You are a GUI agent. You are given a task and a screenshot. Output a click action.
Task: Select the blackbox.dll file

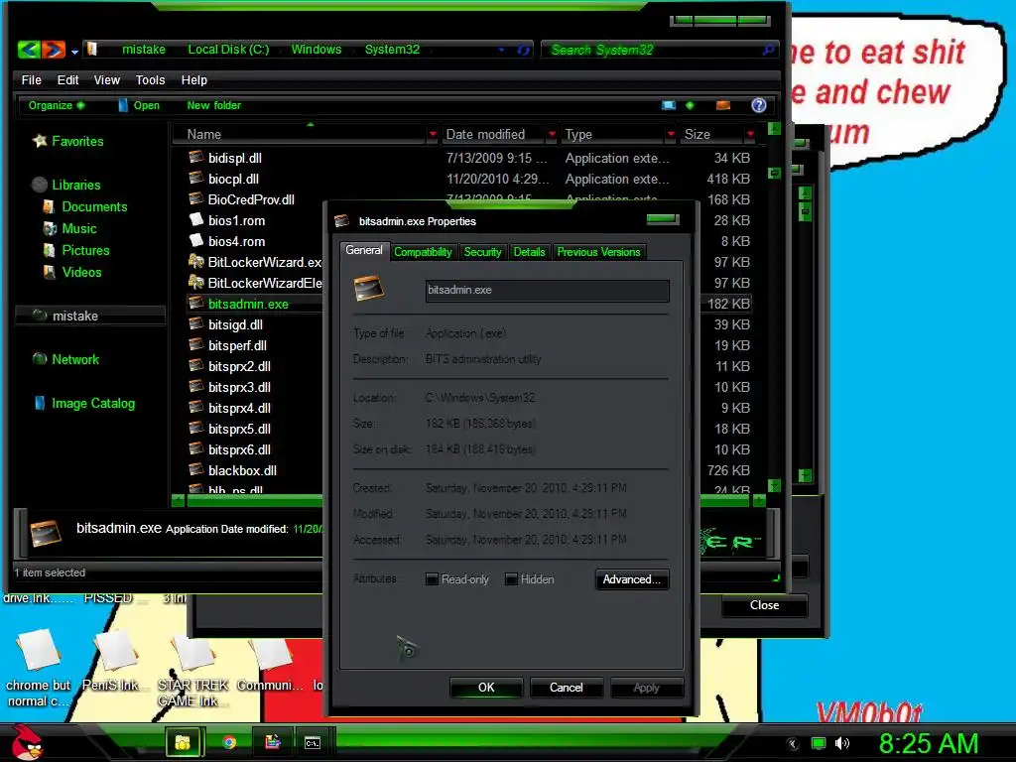tap(242, 470)
